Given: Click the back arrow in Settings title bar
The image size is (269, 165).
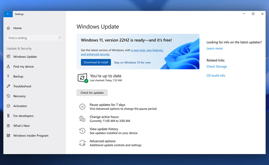Looking at the screenshot, I should 8,14.
